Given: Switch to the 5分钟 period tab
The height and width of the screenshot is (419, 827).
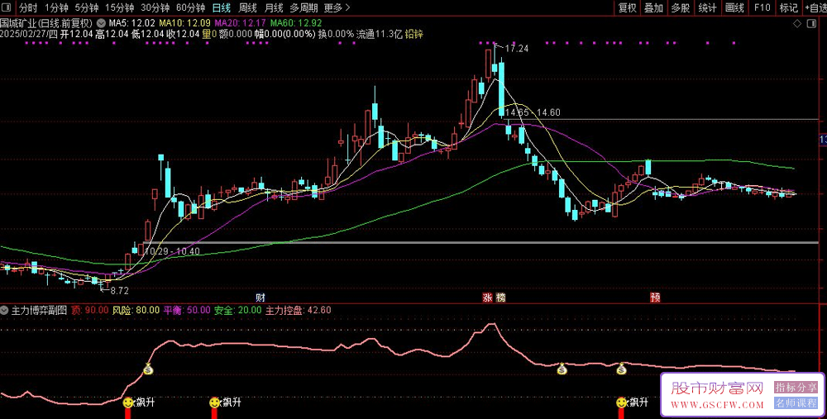Looking at the screenshot, I should point(86,8).
